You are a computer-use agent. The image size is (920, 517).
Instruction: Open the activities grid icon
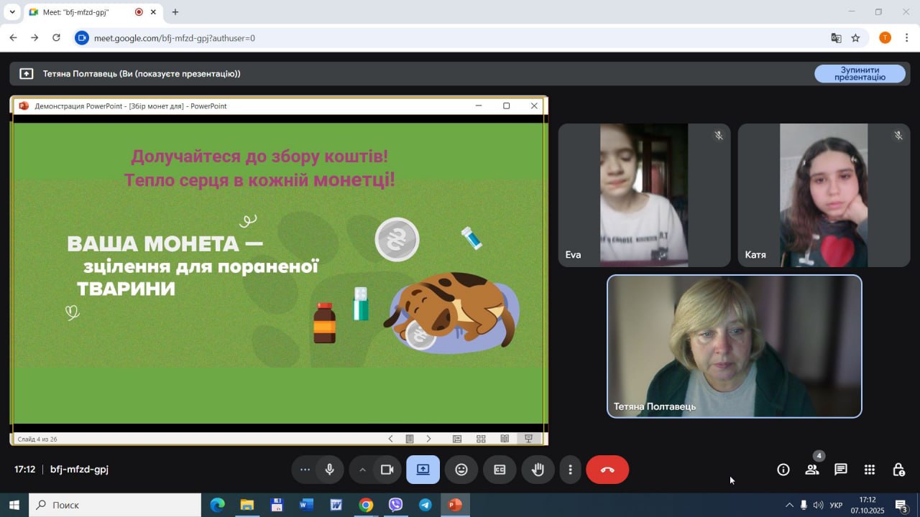pos(870,470)
